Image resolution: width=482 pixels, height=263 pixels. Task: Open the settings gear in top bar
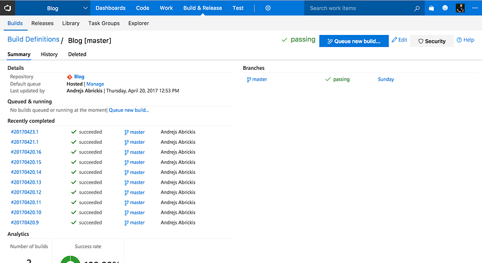(x=268, y=8)
